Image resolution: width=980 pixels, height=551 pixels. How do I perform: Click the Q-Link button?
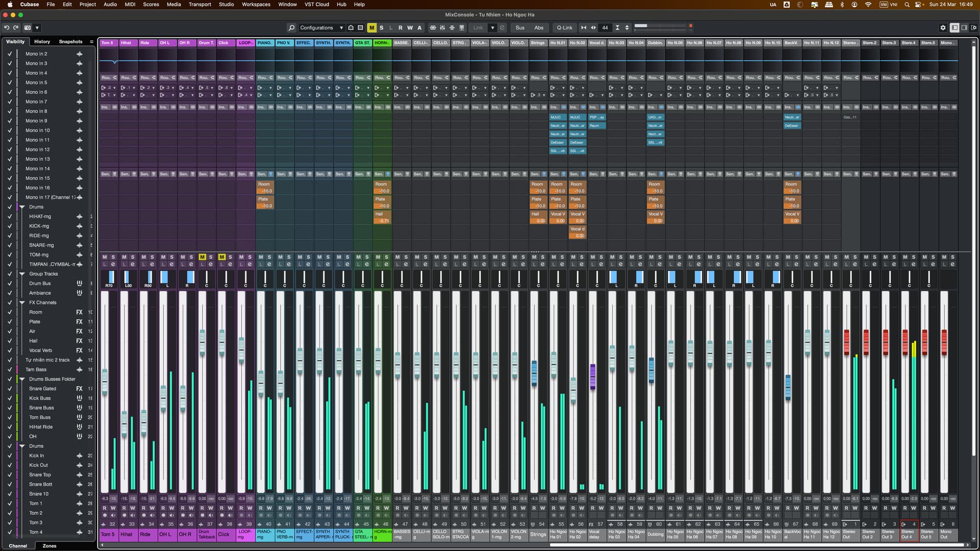point(564,28)
